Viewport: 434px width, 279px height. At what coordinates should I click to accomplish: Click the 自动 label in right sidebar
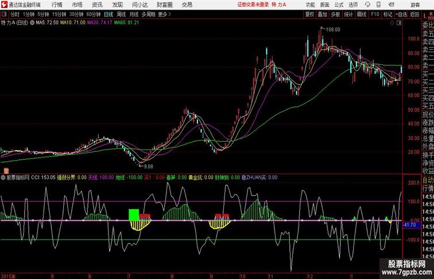tap(428, 180)
